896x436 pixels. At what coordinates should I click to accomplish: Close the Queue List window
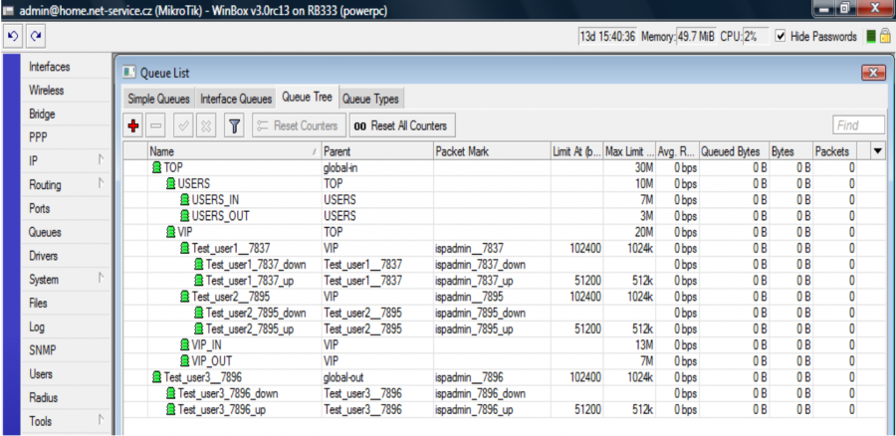pyautogui.click(x=872, y=73)
